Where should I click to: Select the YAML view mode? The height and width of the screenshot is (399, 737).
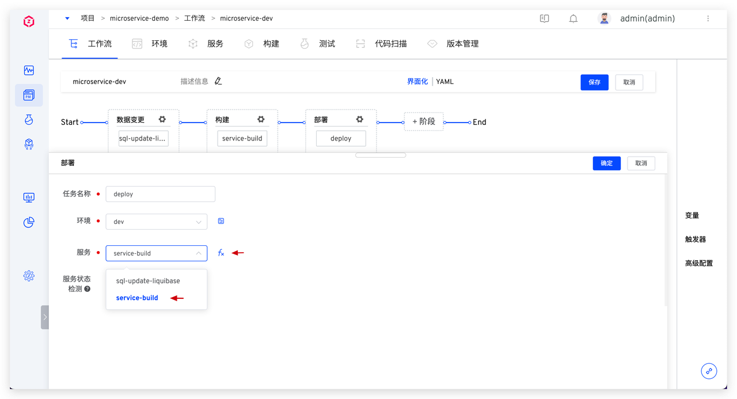pos(445,82)
